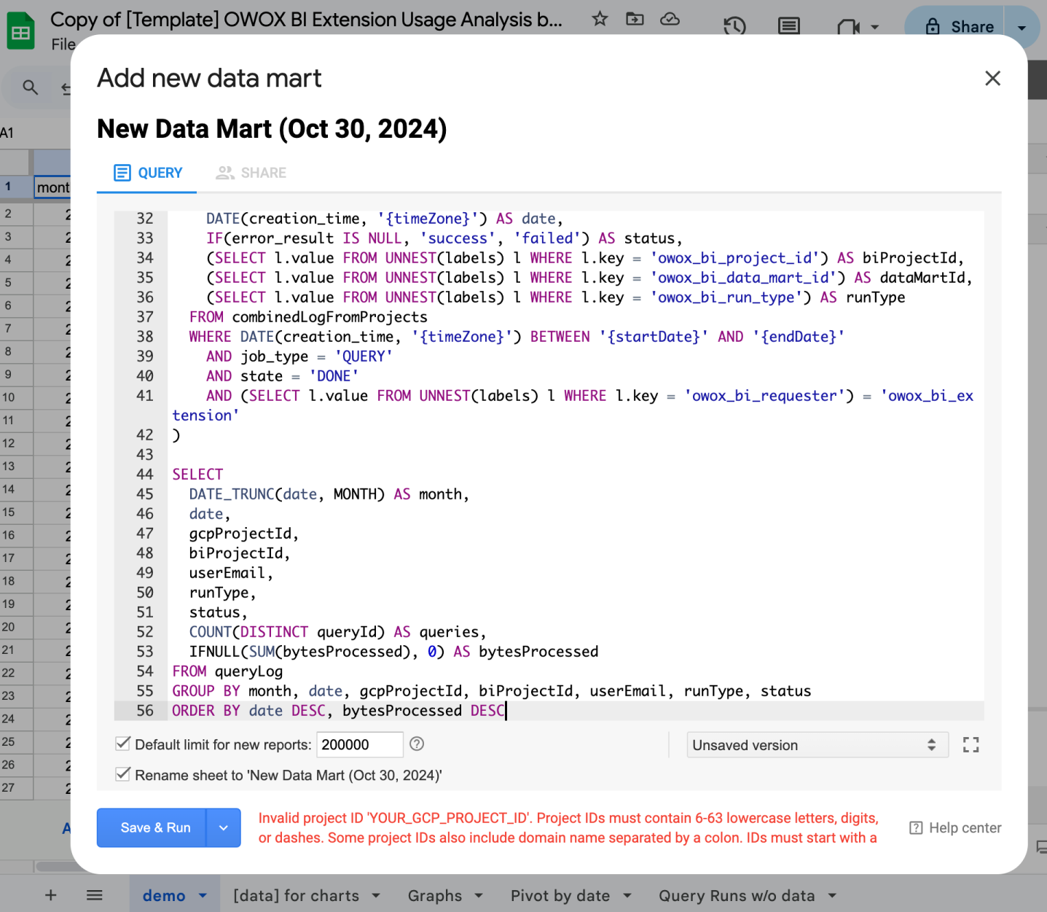The width and height of the screenshot is (1047, 912).
Task: Click the document title text
Action: tap(306, 20)
